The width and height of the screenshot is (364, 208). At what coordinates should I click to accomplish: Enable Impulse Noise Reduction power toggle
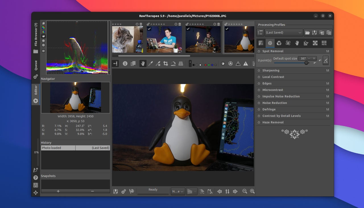click(259, 97)
